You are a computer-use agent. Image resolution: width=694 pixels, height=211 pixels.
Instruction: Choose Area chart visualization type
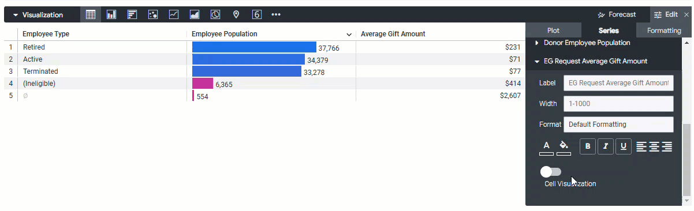pos(195,14)
